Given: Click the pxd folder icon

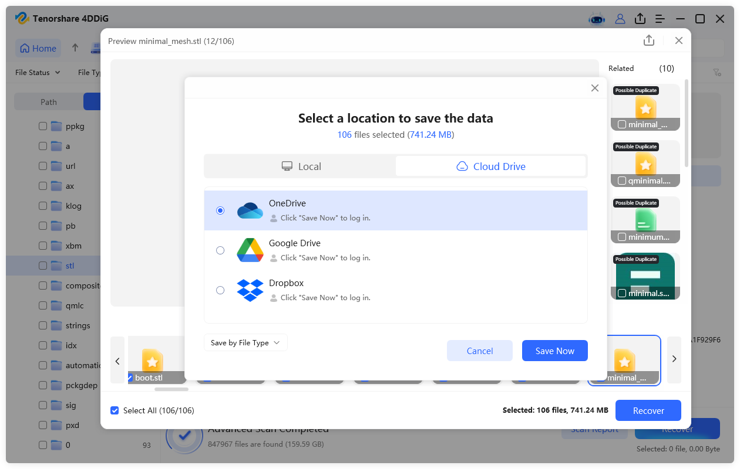Looking at the screenshot, I should point(56,425).
